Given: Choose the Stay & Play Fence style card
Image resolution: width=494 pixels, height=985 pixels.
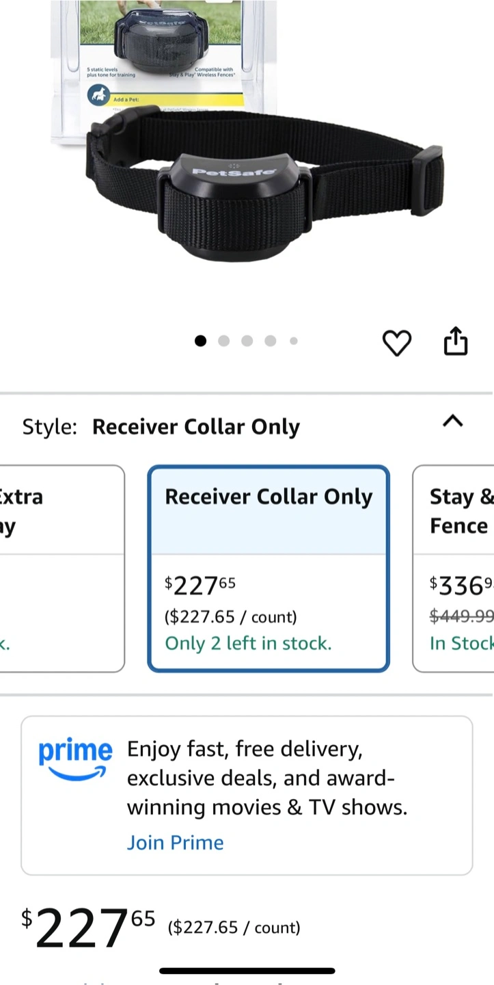Looking at the screenshot, I should tap(454, 569).
